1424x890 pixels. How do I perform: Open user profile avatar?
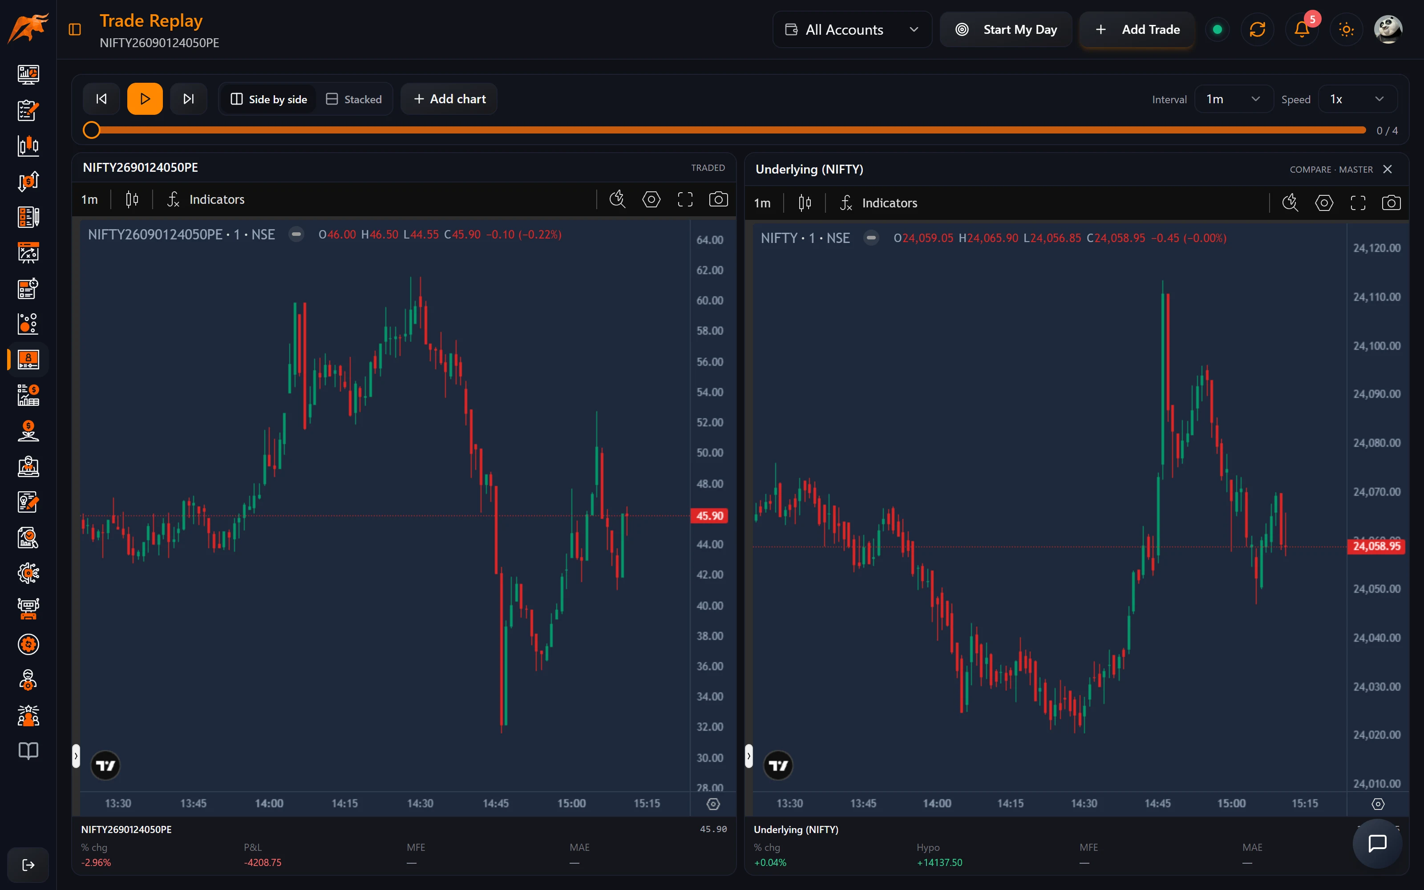coord(1388,29)
